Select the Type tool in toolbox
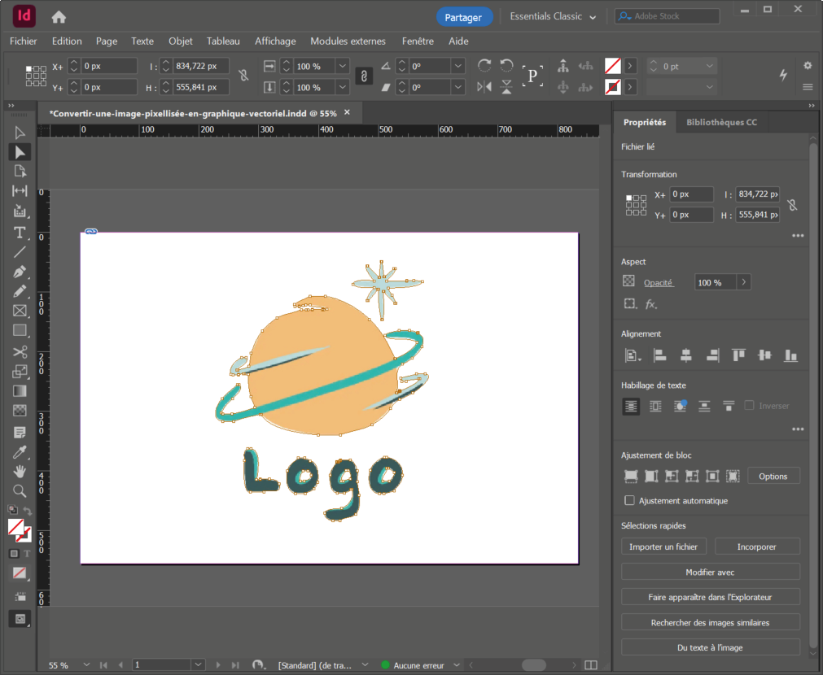 point(20,233)
